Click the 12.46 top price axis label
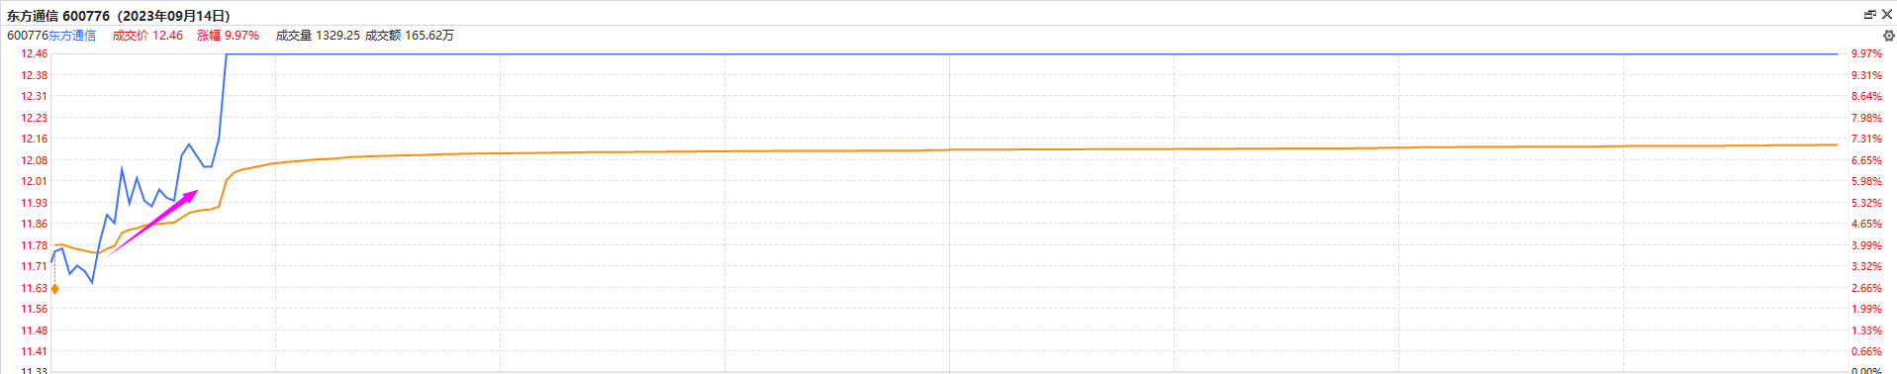1897x374 pixels. pyautogui.click(x=35, y=53)
